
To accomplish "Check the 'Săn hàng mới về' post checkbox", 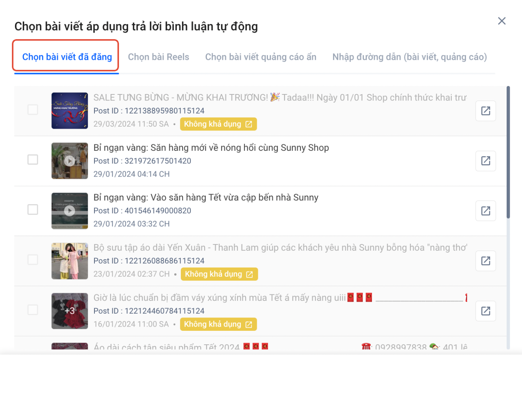I will (x=33, y=160).
